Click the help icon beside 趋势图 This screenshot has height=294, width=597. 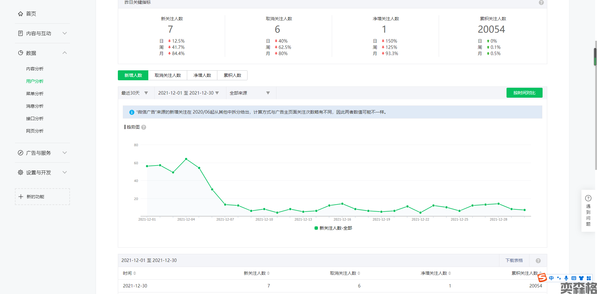pyautogui.click(x=144, y=127)
